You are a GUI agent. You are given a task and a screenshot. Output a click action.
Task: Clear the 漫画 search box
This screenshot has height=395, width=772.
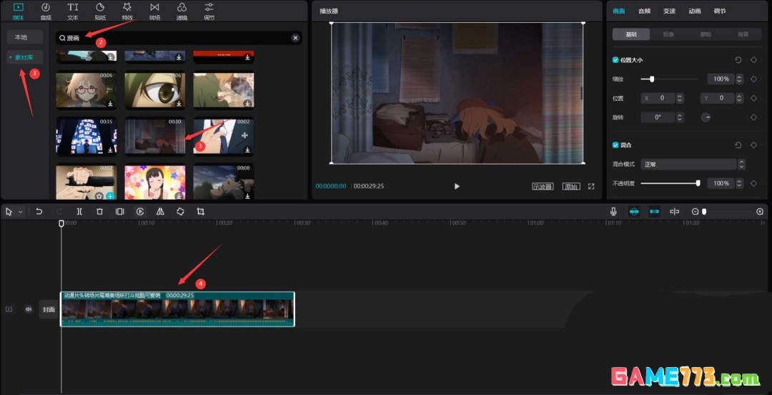(x=295, y=38)
